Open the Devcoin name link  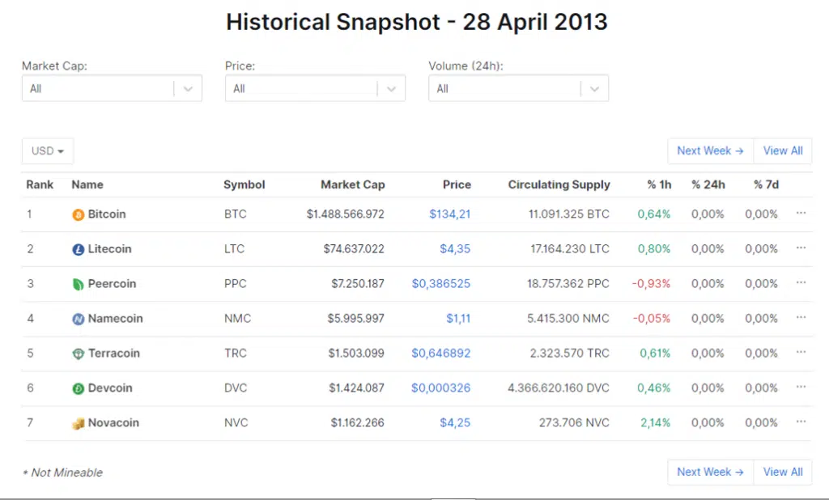click(110, 388)
